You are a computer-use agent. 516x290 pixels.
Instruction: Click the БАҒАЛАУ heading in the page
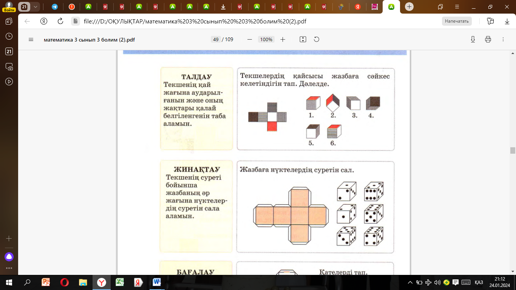(x=196, y=272)
